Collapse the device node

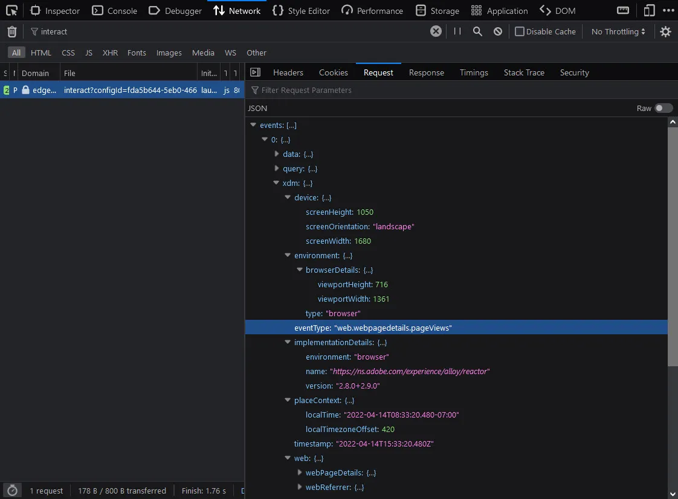point(288,197)
